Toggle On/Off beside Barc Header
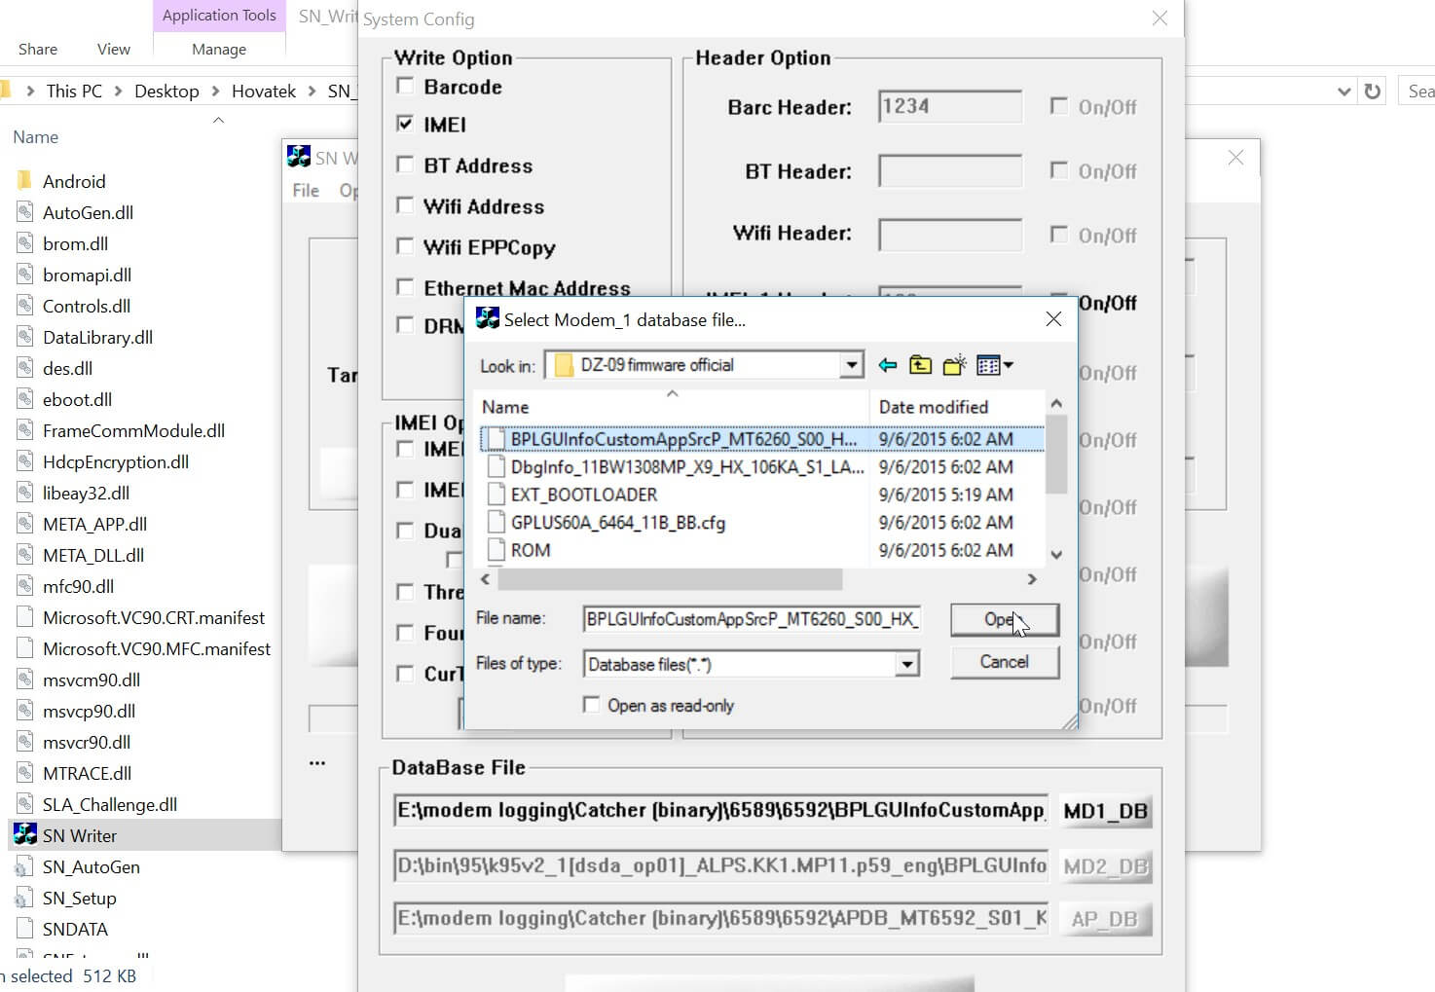Image resolution: width=1435 pixels, height=992 pixels. (x=1059, y=106)
